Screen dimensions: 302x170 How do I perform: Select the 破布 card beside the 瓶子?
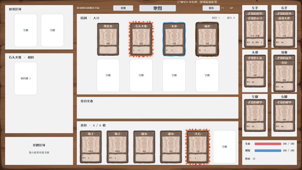click(144, 147)
